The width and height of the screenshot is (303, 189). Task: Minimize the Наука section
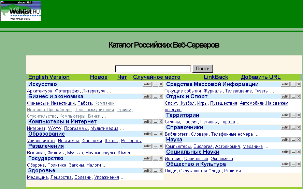293,140
